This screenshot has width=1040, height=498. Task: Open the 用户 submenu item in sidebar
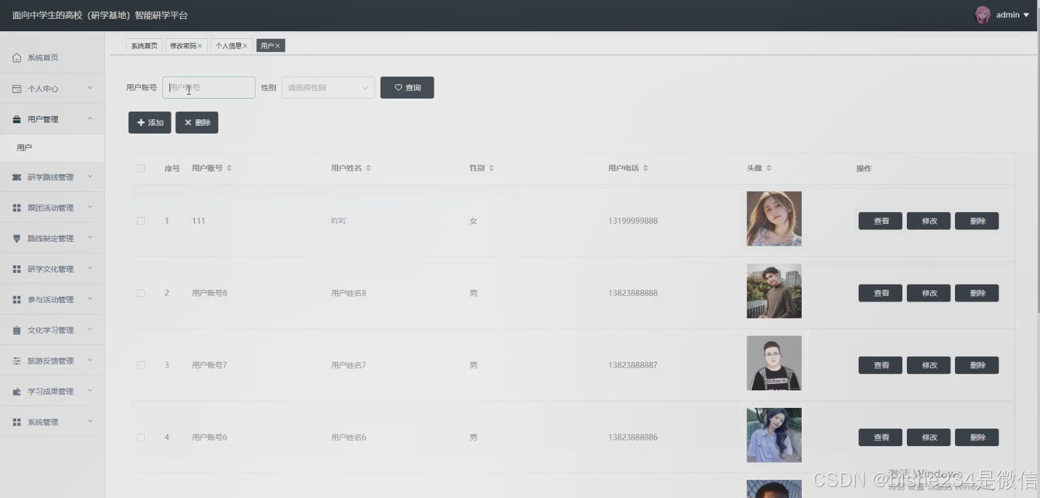click(52, 148)
